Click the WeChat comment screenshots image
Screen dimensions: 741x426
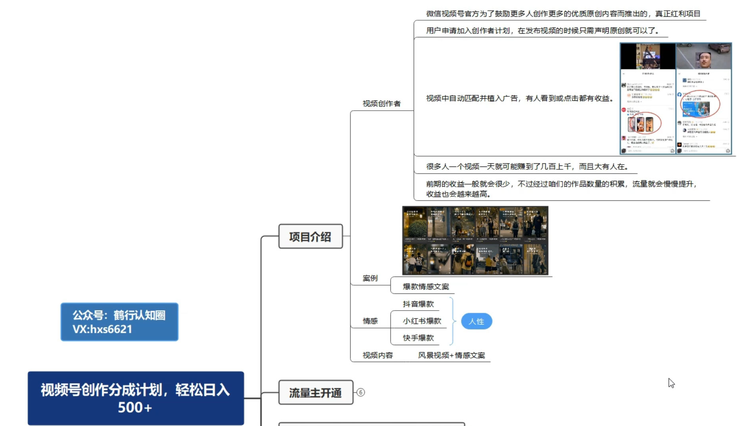pos(675,99)
